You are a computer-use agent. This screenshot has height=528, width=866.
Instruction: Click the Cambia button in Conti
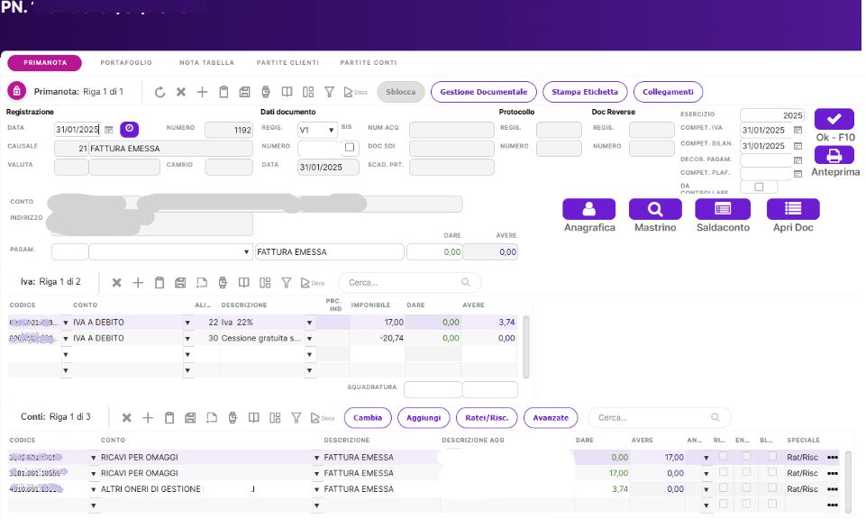[368, 418]
